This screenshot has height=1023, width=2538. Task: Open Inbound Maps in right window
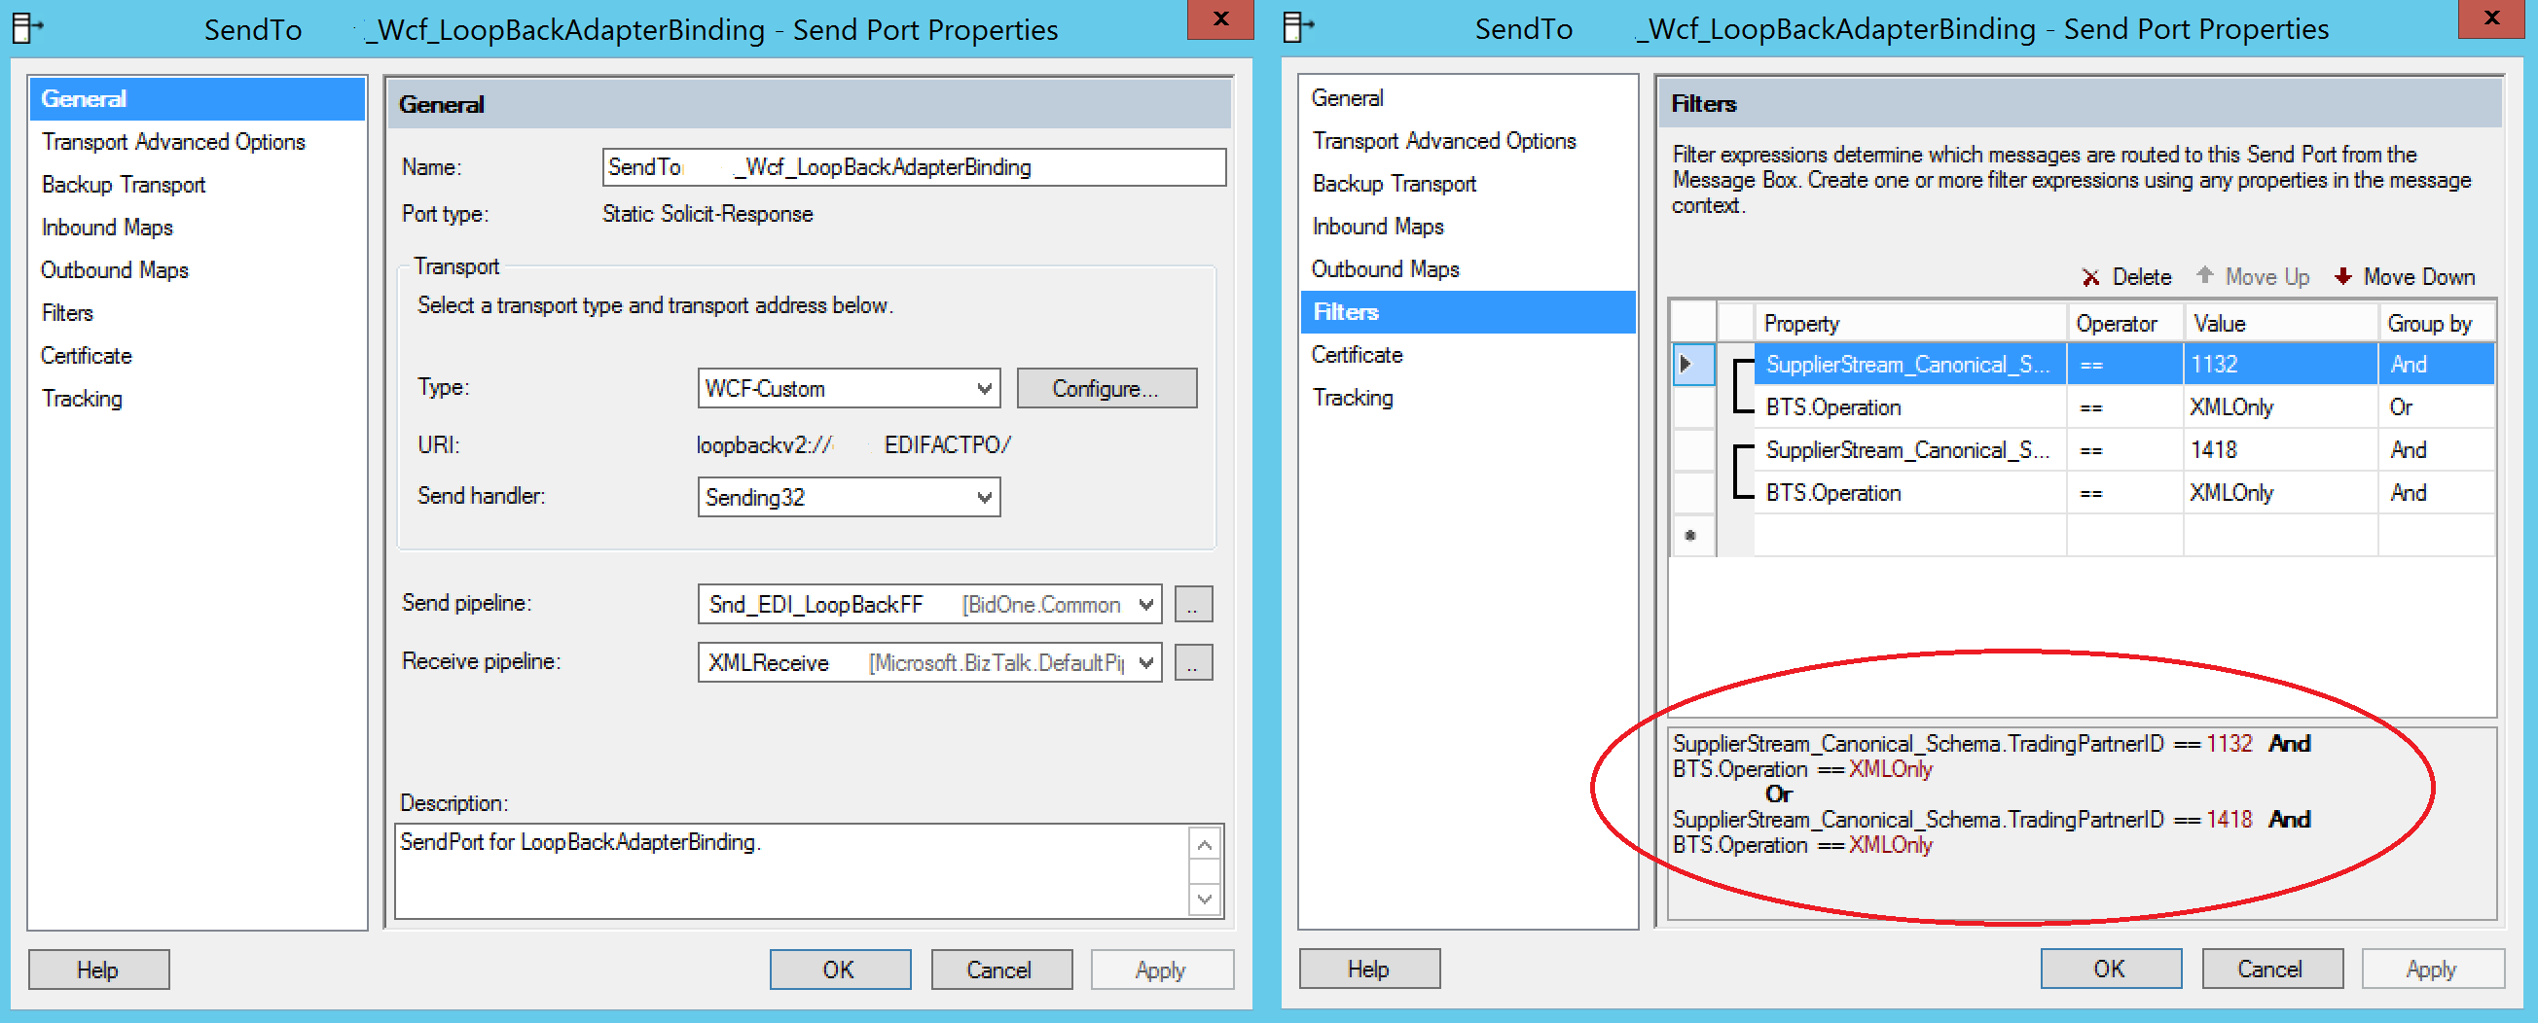click(x=1377, y=227)
